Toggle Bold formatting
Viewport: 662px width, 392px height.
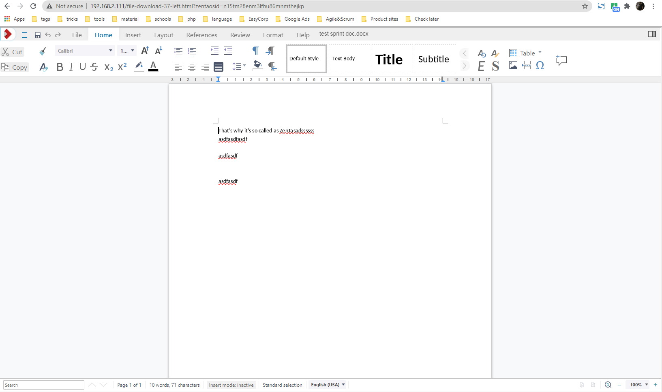pyautogui.click(x=60, y=67)
